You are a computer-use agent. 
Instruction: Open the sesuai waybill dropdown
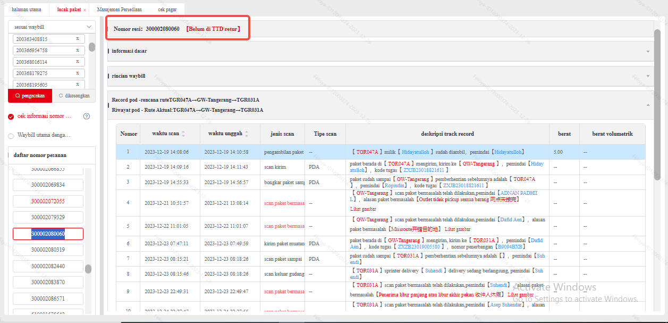point(52,27)
